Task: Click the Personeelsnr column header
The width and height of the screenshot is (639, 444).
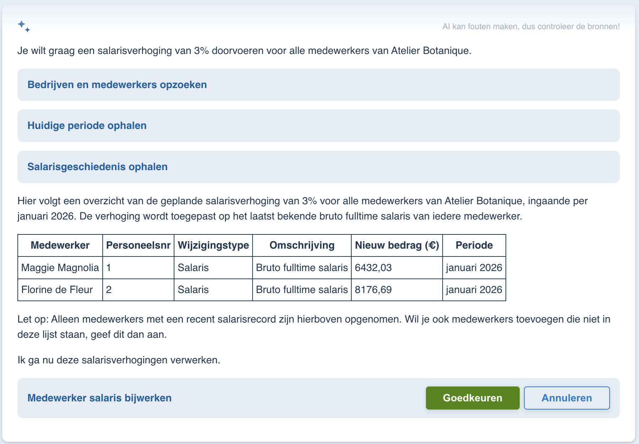Action: pyautogui.click(x=138, y=245)
